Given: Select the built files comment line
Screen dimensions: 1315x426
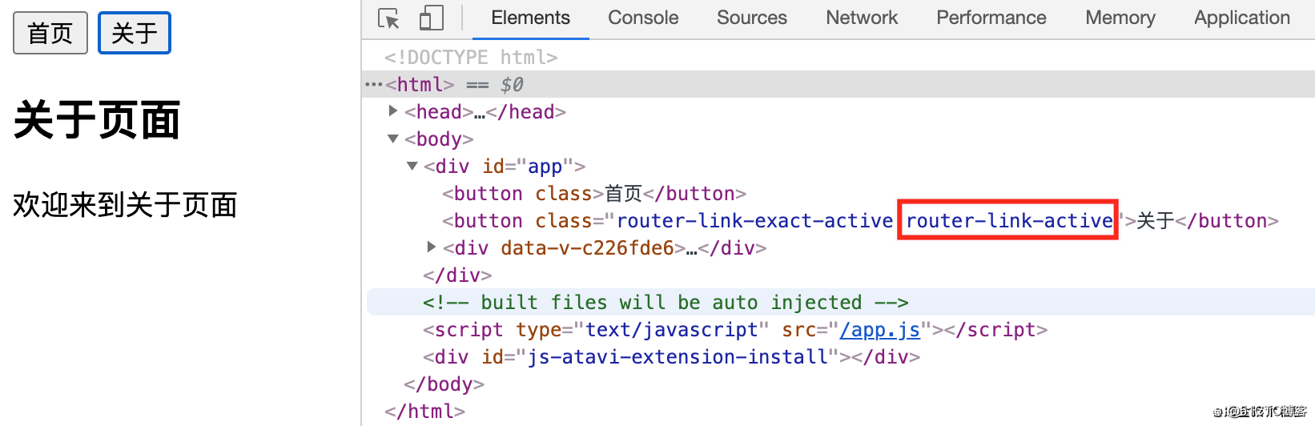Looking at the screenshot, I should (666, 302).
